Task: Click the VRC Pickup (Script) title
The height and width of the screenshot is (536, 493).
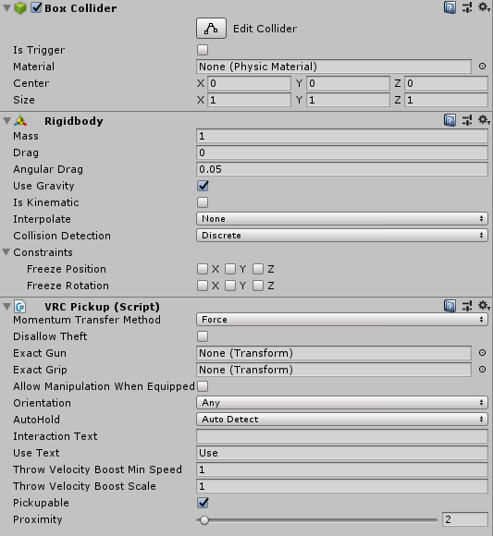Action: click(102, 307)
